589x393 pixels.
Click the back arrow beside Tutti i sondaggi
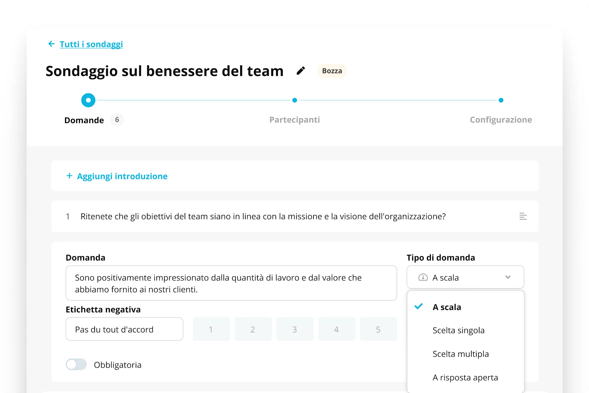[51, 44]
